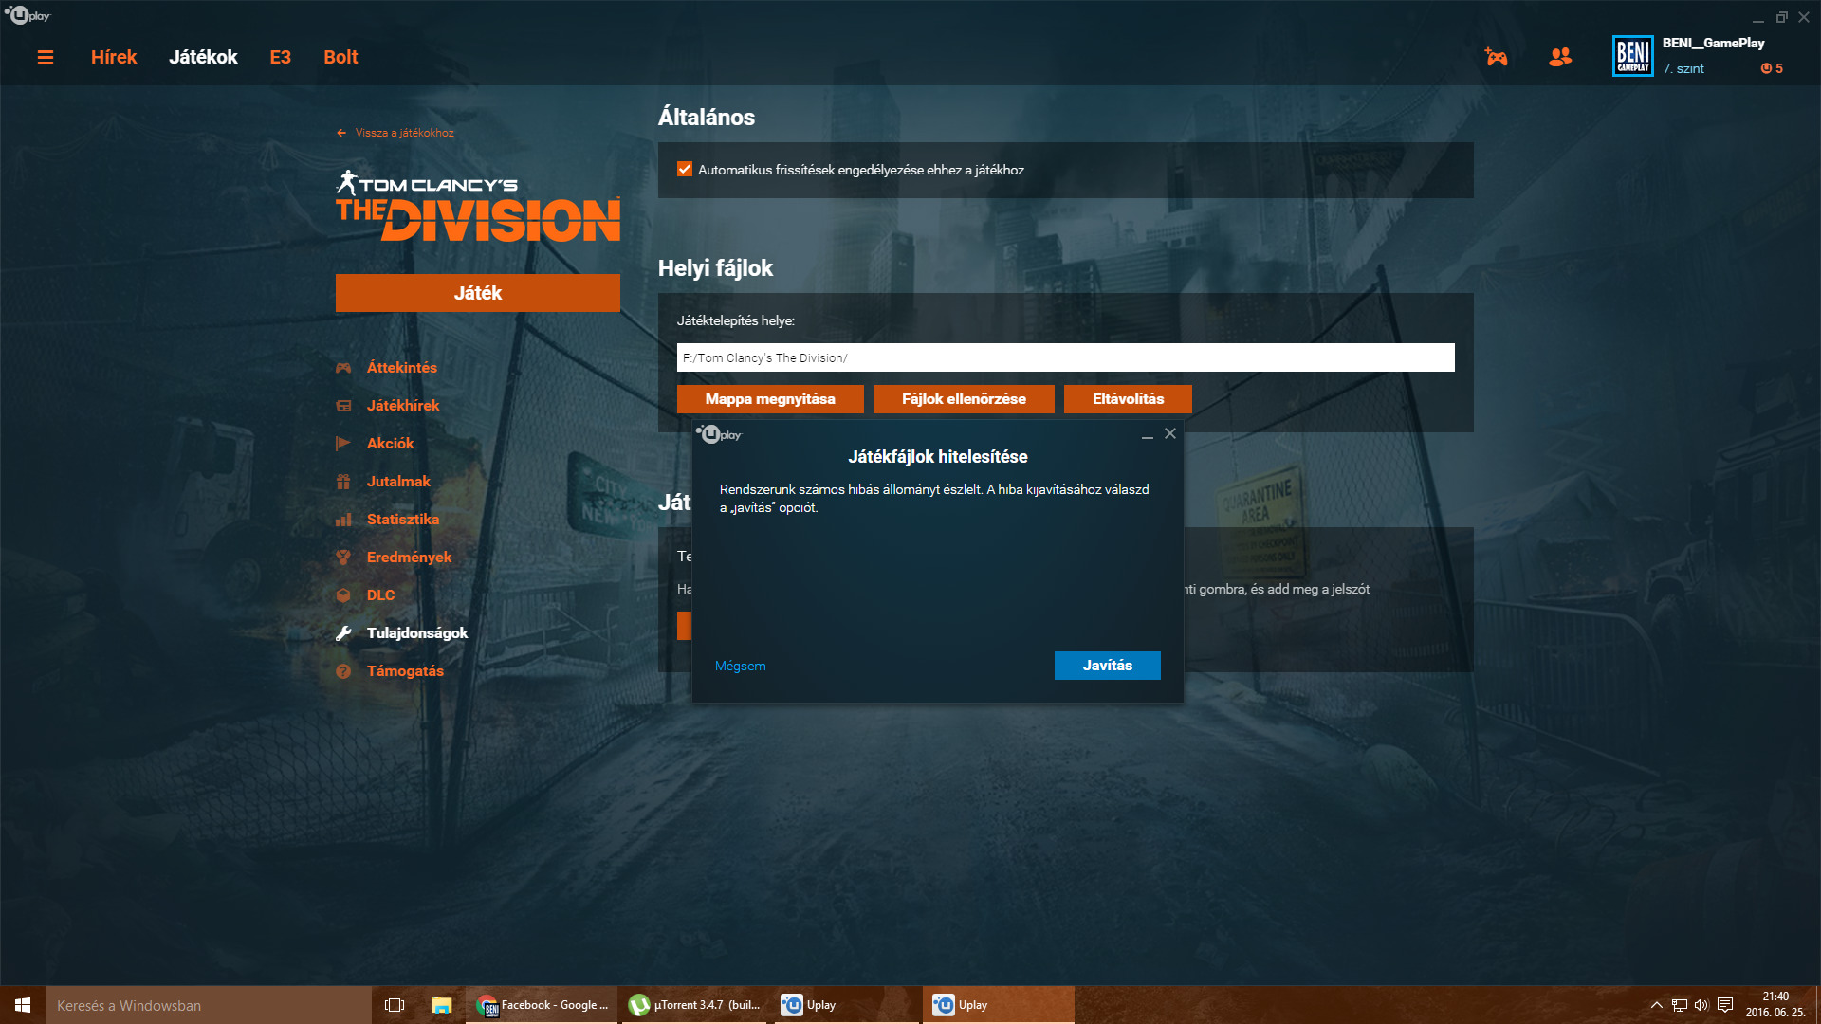Click Mappa megnyitása button

770,399
